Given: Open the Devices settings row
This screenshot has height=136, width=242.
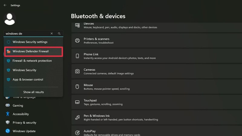Looking at the screenshot, I should click(157, 27).
